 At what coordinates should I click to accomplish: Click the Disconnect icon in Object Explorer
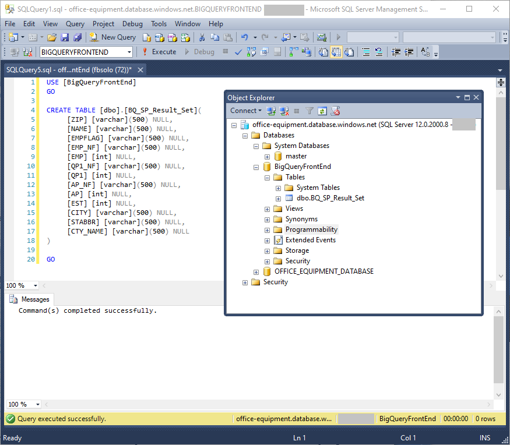coord(284,111)
